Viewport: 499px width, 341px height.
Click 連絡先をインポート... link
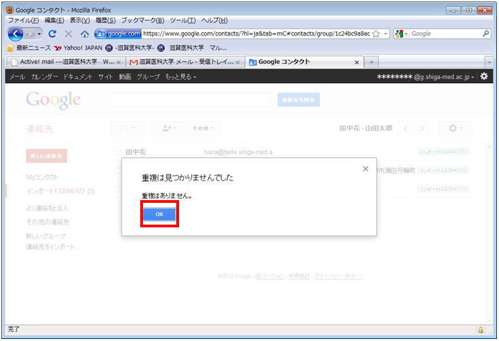53,246
